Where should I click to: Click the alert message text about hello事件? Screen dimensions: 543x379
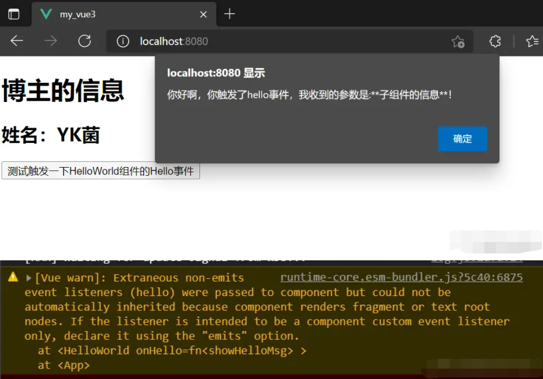pos(310,94)
